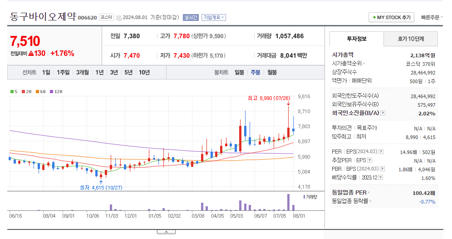Click the 최고 8,990 (07/26) chart marker
452x239 pixels.
pyautogui.click(x=269, y=98)
